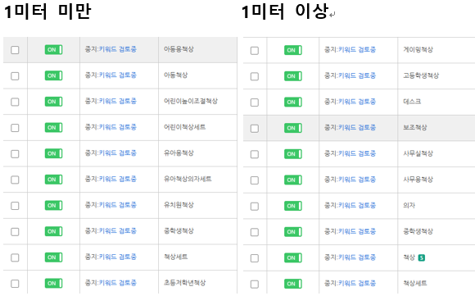475x296 pixels.
Task: Turn off the ON switch for 아동용책상
Action: pos(53,50)
